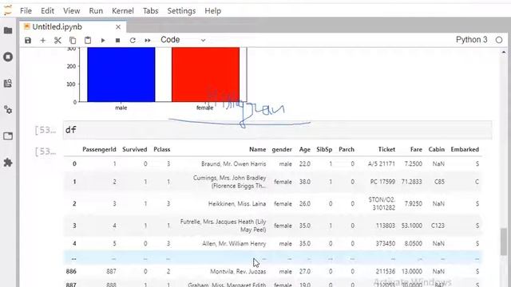Click into the df code cell
This screenshot has height=287, width=511.
(277, 130)
